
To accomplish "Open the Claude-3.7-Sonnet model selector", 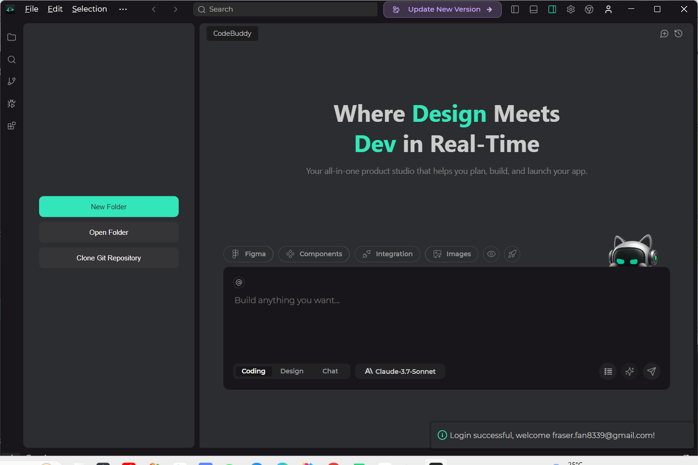I will coord(400,371).
